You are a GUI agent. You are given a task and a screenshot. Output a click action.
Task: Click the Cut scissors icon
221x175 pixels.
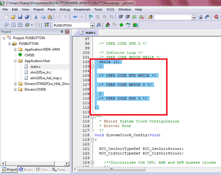36,17
